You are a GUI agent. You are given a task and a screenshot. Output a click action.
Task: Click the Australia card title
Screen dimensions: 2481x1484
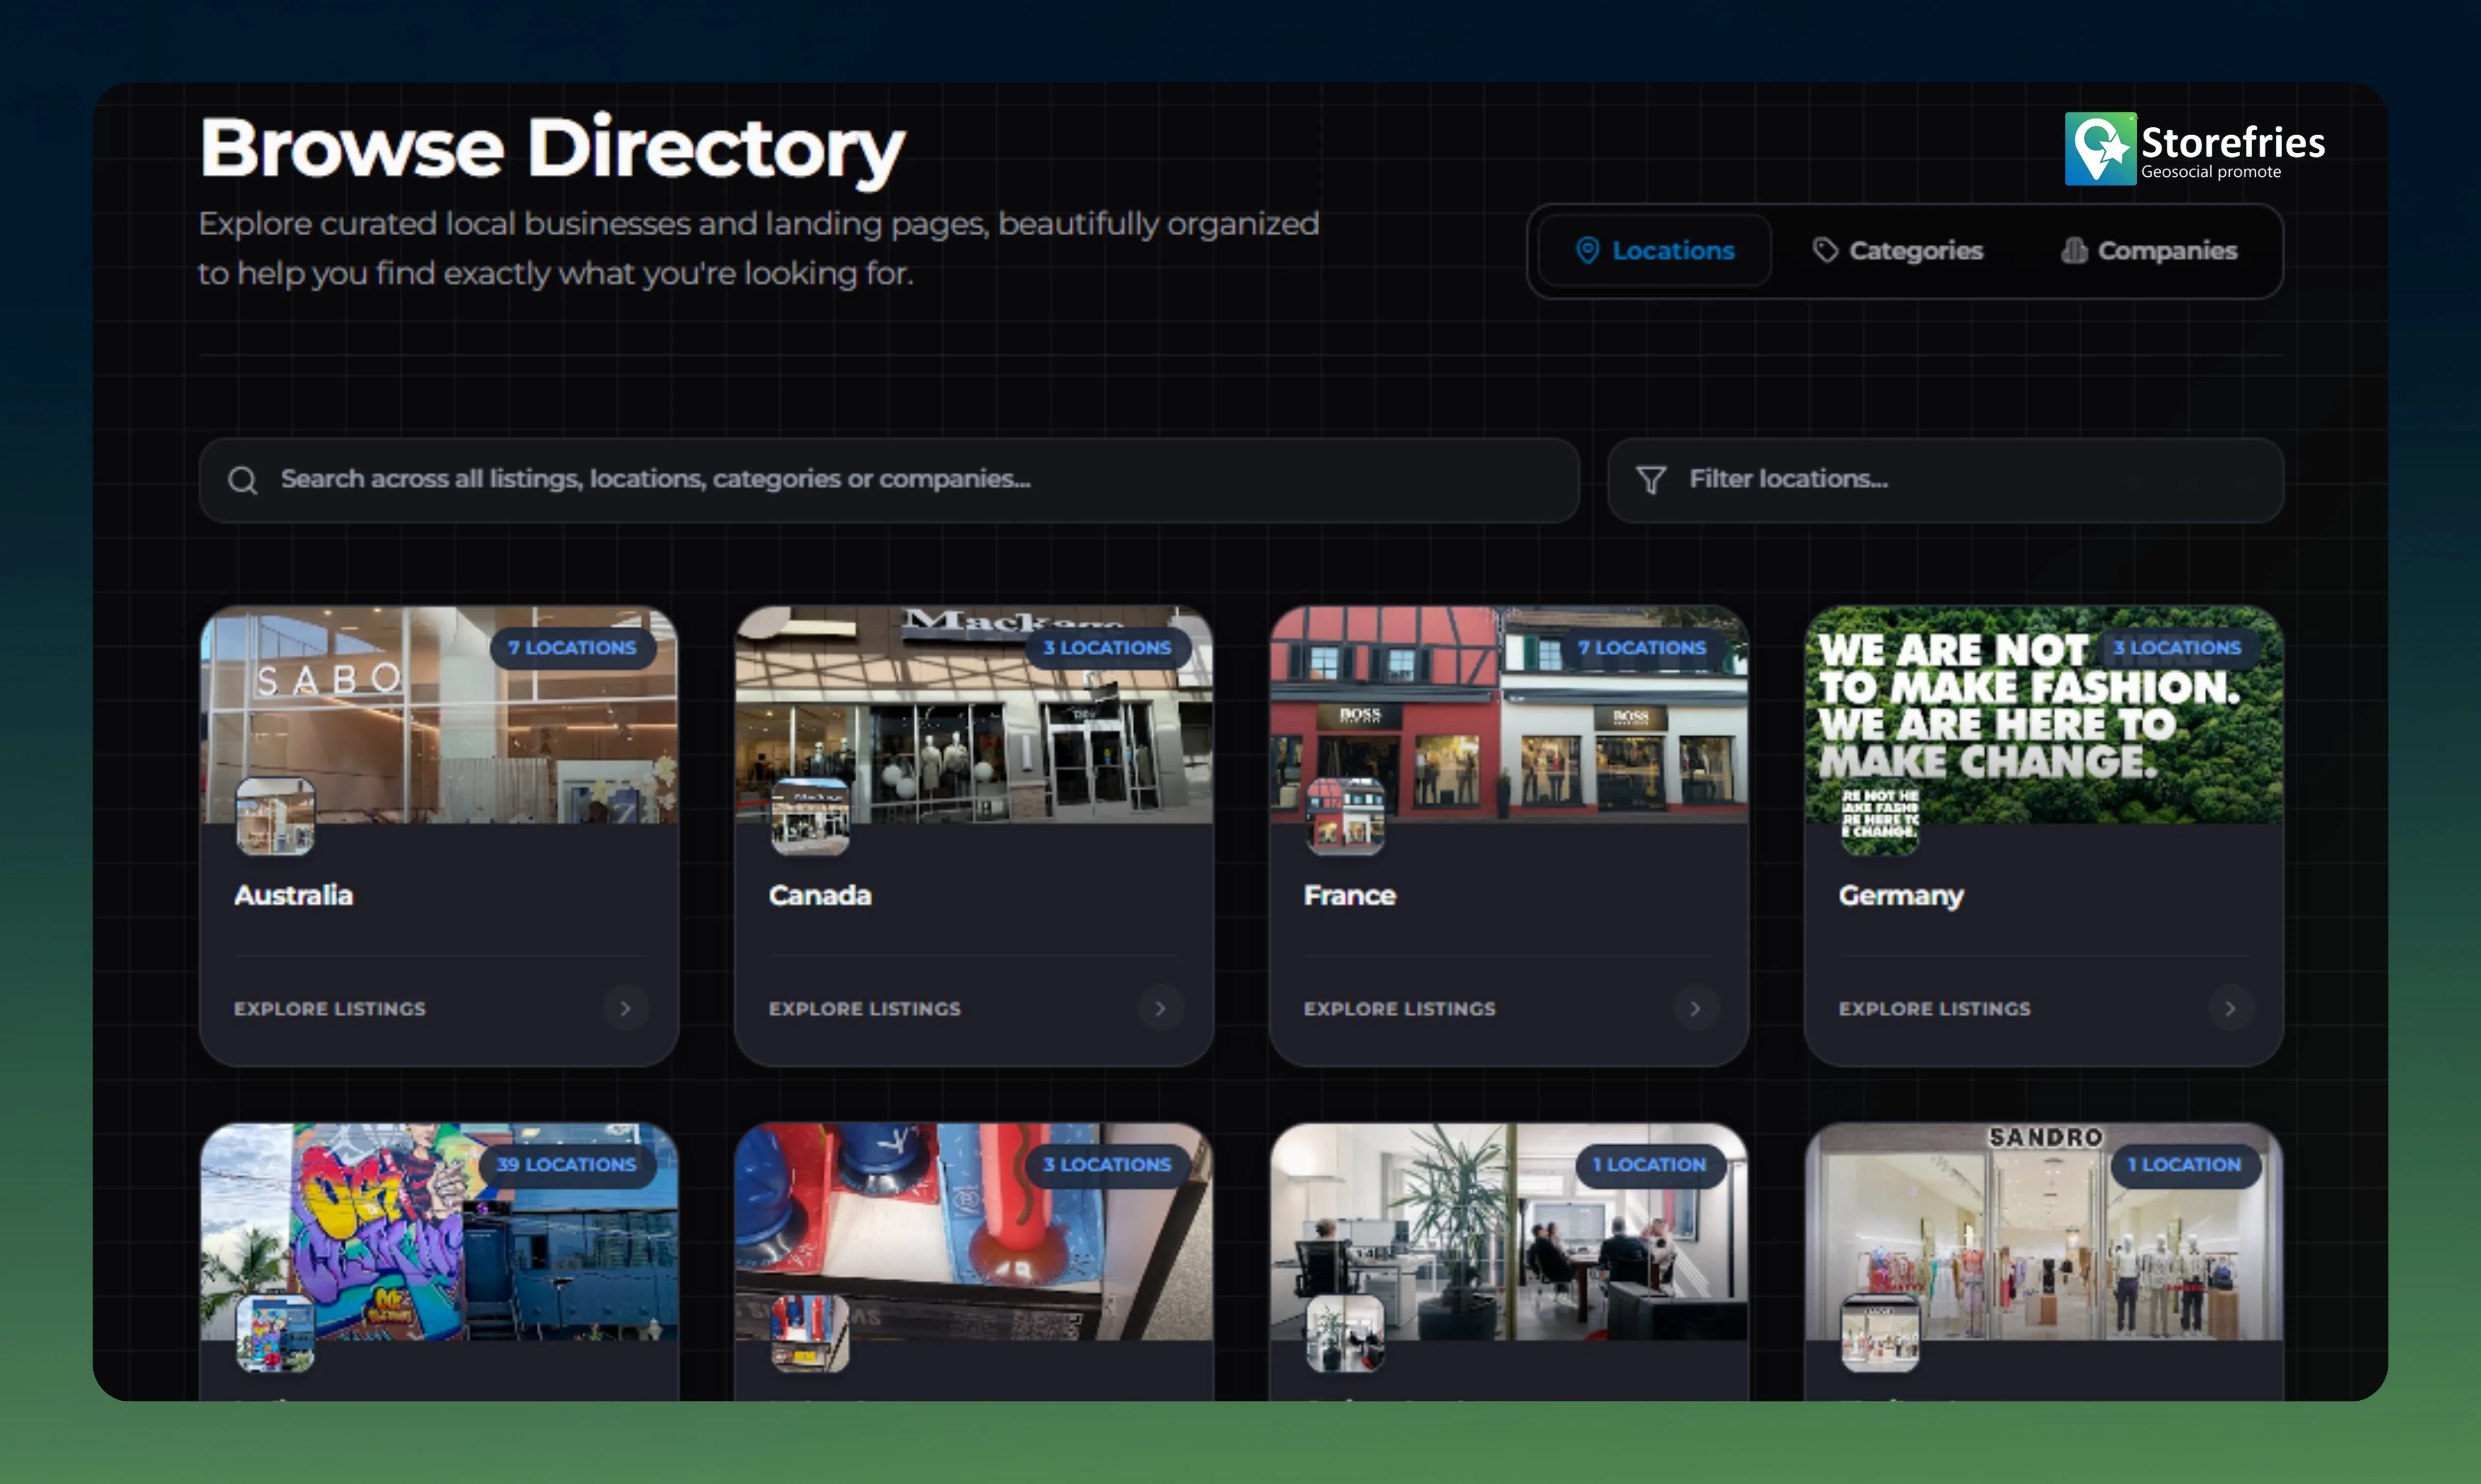click(x=293, y=895)
